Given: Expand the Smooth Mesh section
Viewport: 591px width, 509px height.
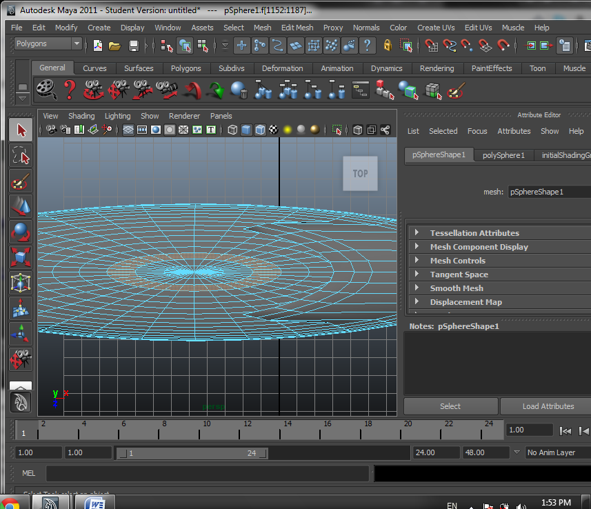Looking at the screenshot, I should point(416,288).
